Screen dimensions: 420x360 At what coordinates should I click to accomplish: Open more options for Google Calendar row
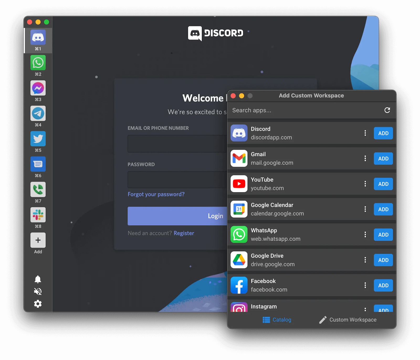365,209
